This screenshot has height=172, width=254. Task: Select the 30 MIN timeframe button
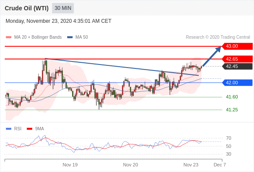pos(63,8)
